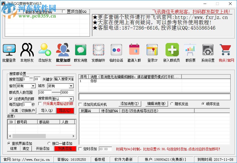
Task: Open the 发群邮件 group email tool
Action: tap(98, 53)
